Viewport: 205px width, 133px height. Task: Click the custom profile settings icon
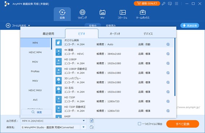click(x=92, y=121)
